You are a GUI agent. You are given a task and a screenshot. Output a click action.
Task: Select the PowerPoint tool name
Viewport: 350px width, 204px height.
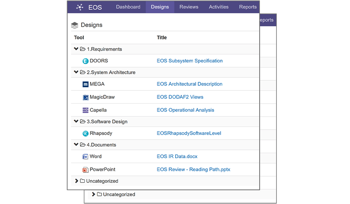coord(103,169)
